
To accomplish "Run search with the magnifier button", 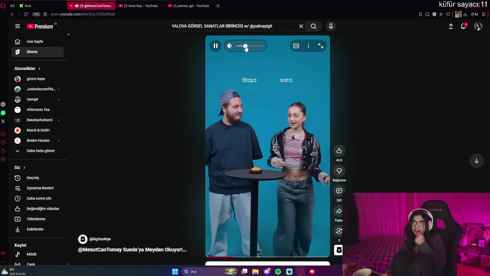I will pos(314,26).
